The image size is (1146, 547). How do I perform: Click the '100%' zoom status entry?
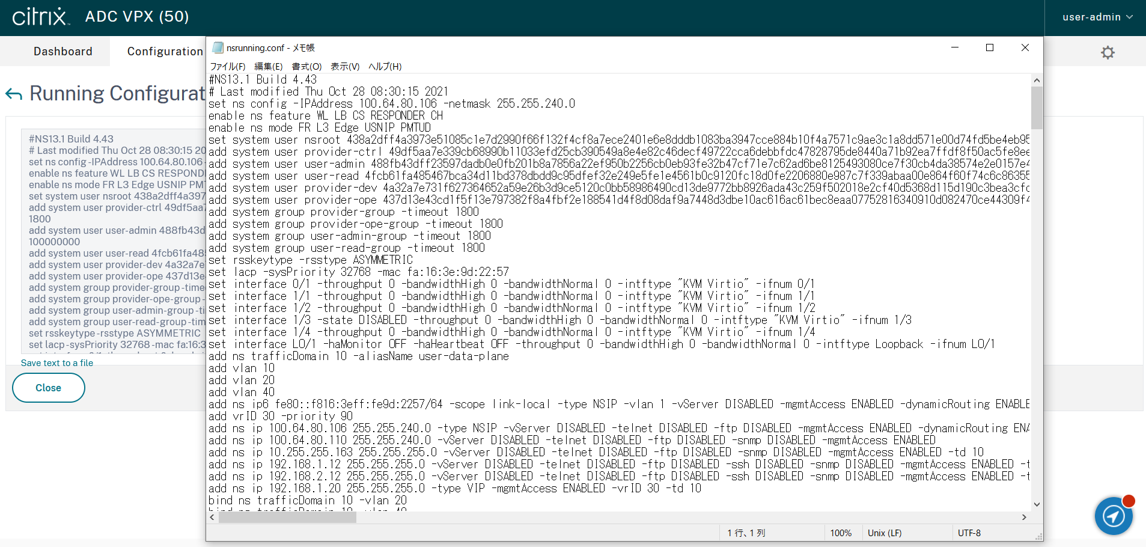click(x=841, y=533)
